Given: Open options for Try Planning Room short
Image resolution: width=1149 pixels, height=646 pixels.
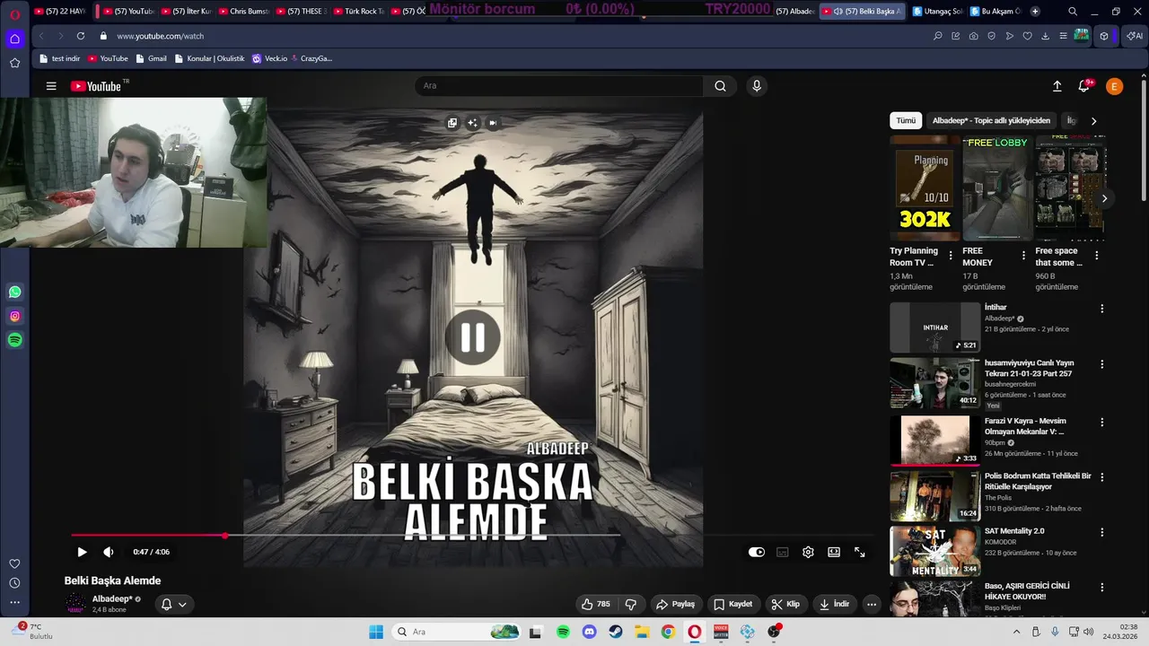Looking at the screenshot, I should [951, 256].
